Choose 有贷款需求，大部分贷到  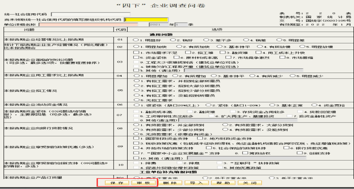pos(225,125)
